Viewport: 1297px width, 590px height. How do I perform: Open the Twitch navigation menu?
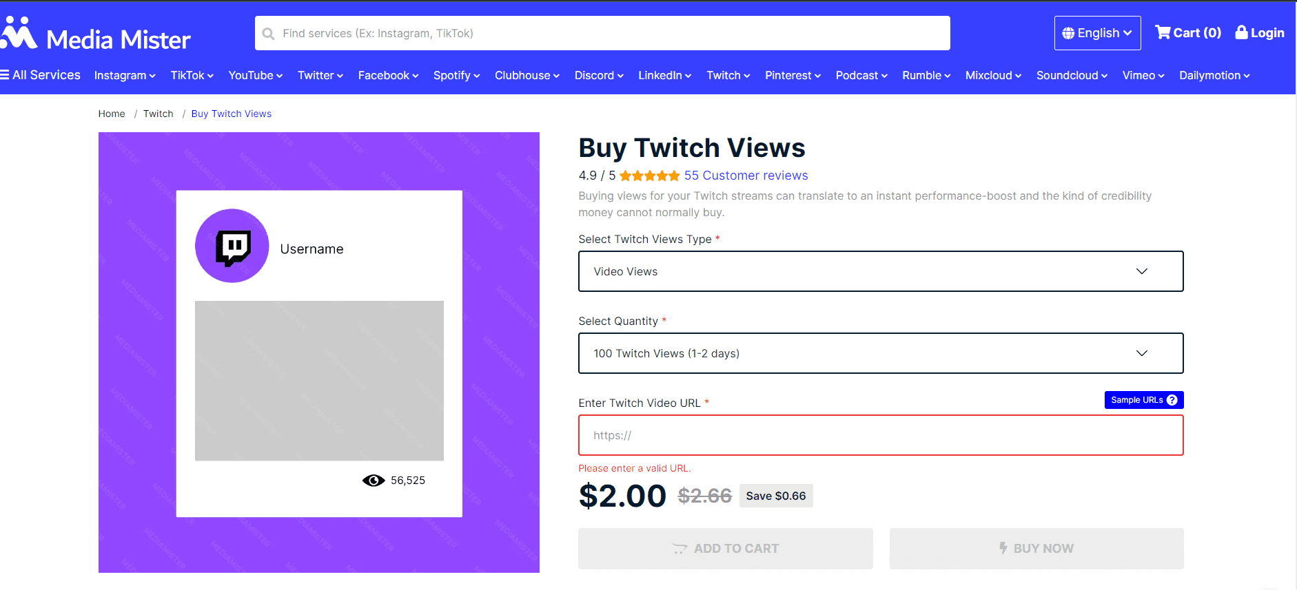[x=728, y=76]
